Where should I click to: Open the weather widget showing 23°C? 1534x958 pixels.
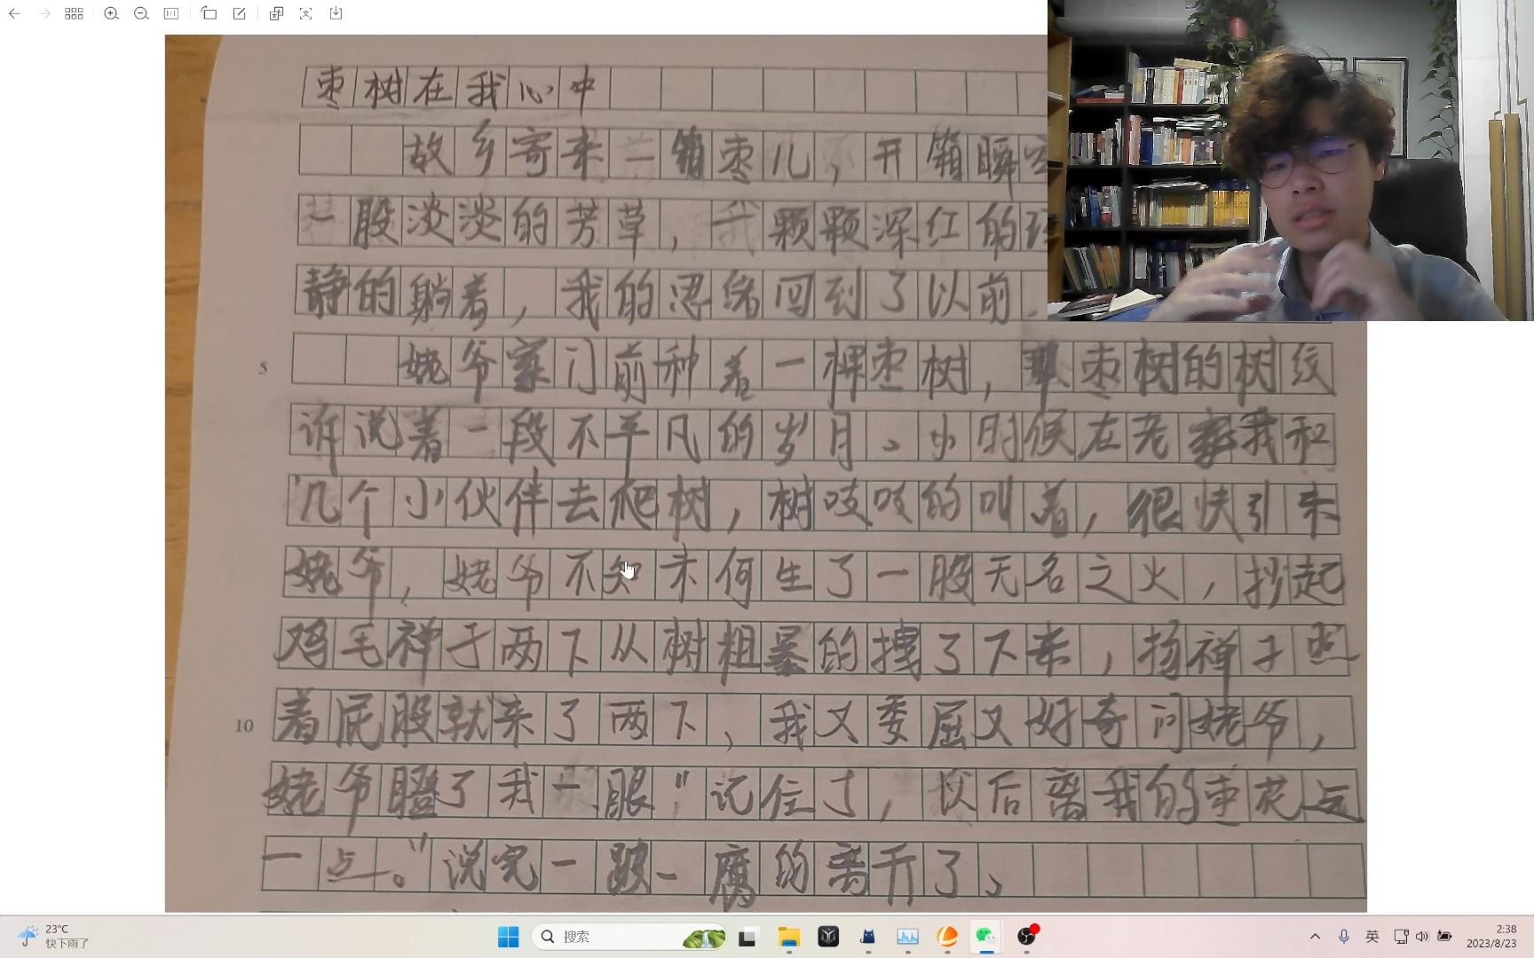tap(53, 936)
